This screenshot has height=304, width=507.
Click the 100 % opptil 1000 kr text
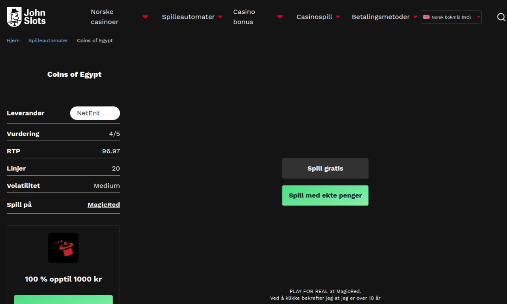tap(63, 279)
